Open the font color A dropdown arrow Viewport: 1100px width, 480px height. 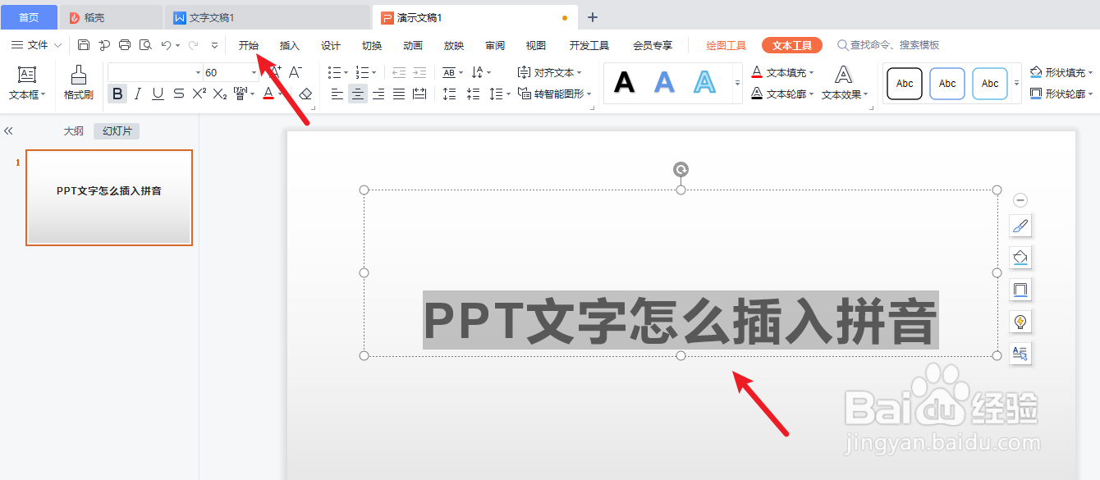click(x=280, y=94)
